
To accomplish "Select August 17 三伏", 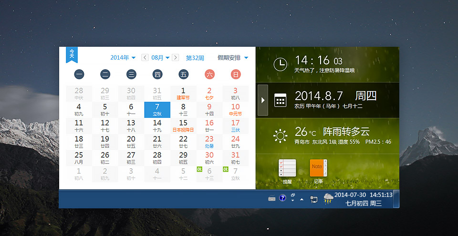I will coord(235,126).
